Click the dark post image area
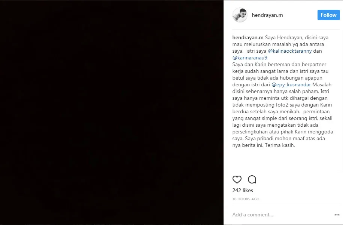The height and width of the screenshot is (225, 343). click(x=112, y=112)
